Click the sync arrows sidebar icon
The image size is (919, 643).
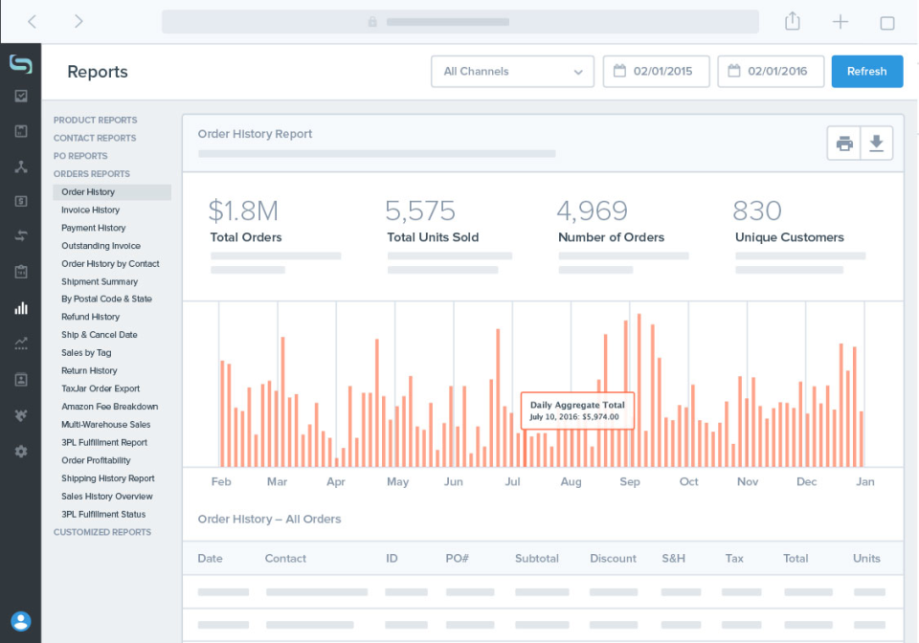21,236
